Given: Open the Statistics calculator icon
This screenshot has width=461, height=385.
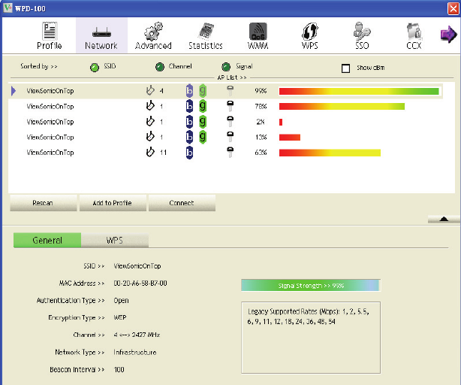Looking at the screenshot, I should pos(206,31).
